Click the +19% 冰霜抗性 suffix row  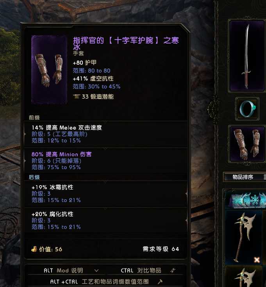(105, 194)
